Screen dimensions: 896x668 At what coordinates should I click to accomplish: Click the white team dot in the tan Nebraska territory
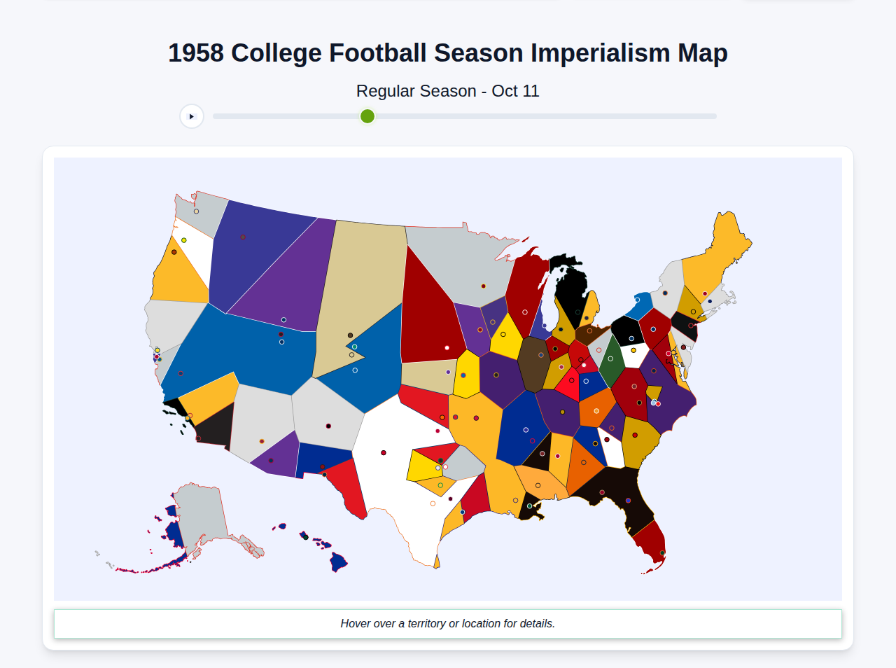pyautogui.click(x=446, y=348)
